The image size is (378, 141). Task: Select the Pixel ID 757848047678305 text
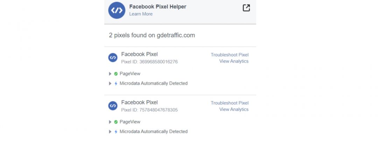149,110
